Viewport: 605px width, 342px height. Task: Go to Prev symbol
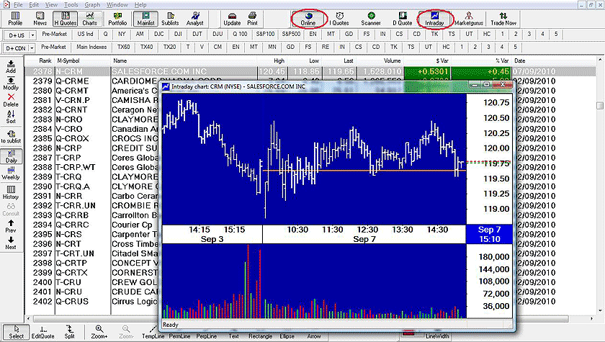tap(11, 226)
